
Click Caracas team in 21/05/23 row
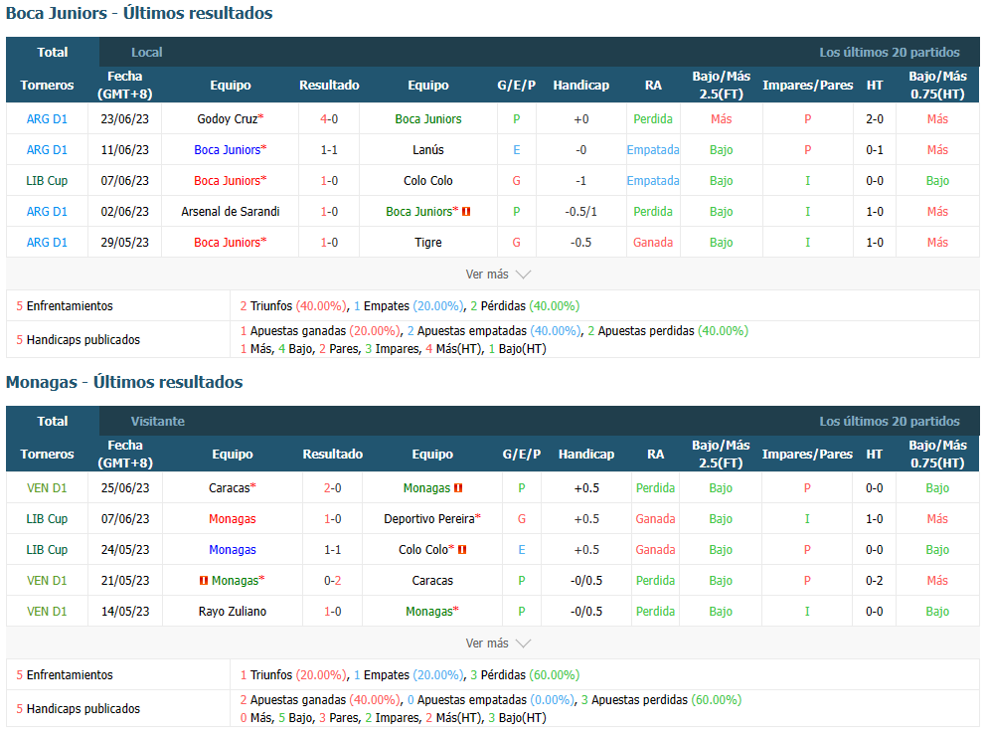click(x=433, y=581)
